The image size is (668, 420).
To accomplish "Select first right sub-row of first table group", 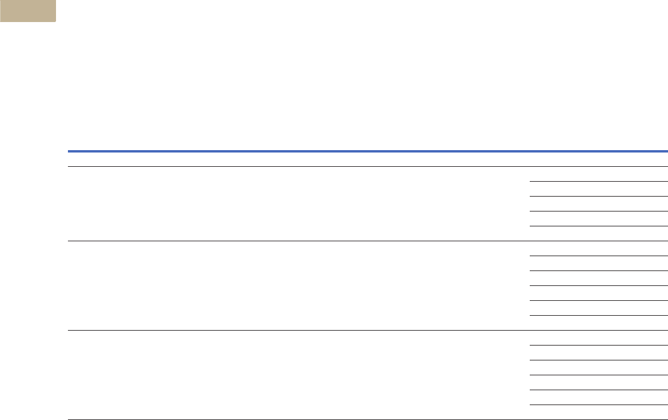I will [598, 174].
